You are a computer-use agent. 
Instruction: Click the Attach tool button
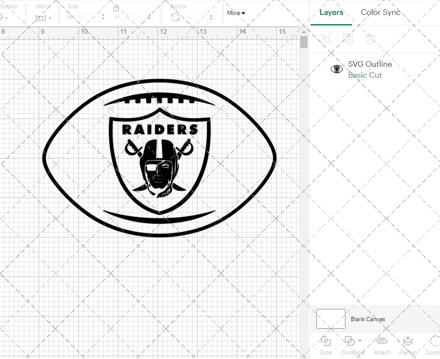(x=381, y=346)
